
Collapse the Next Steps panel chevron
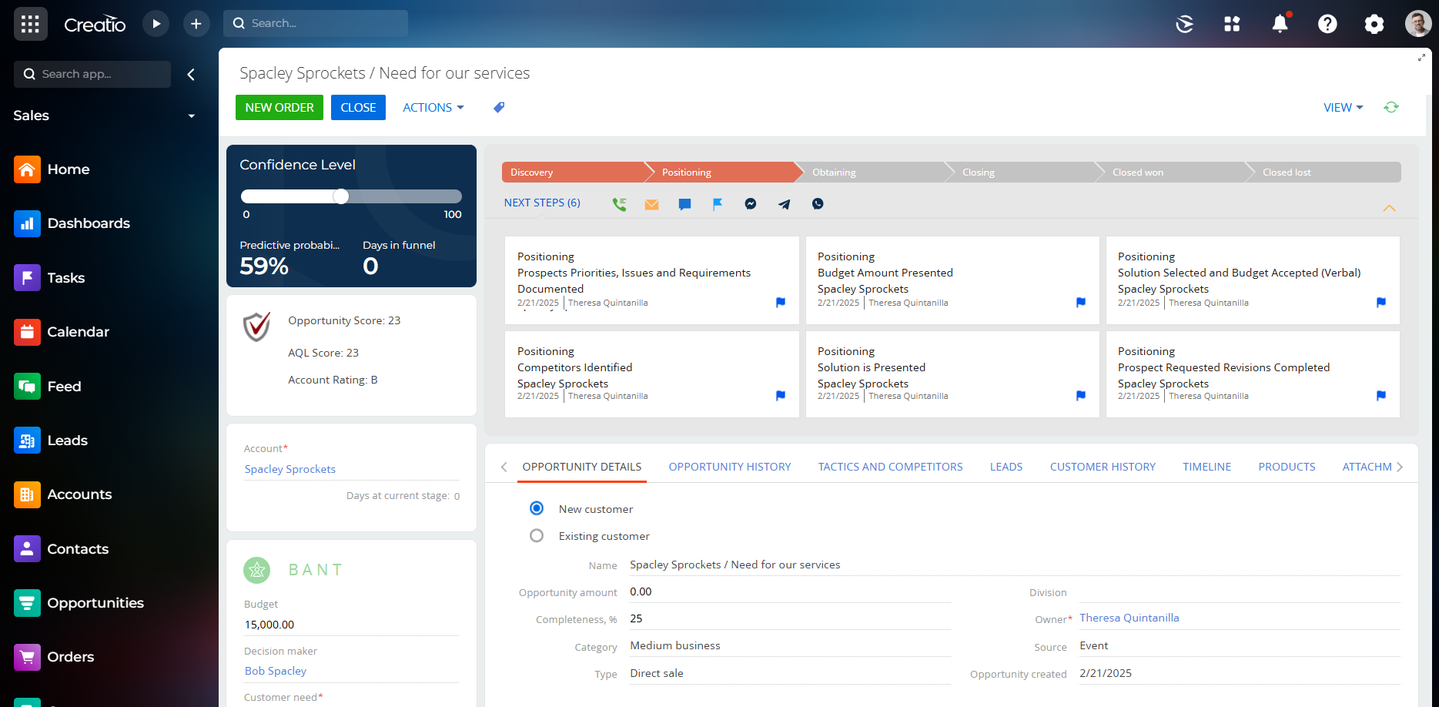point(1389,209)
